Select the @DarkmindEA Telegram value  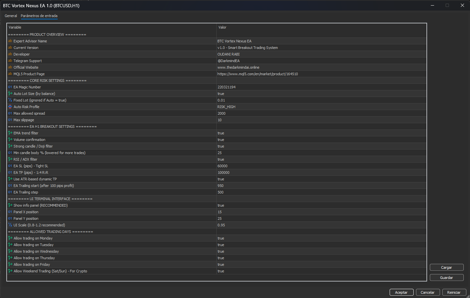[x=229, y=61]
